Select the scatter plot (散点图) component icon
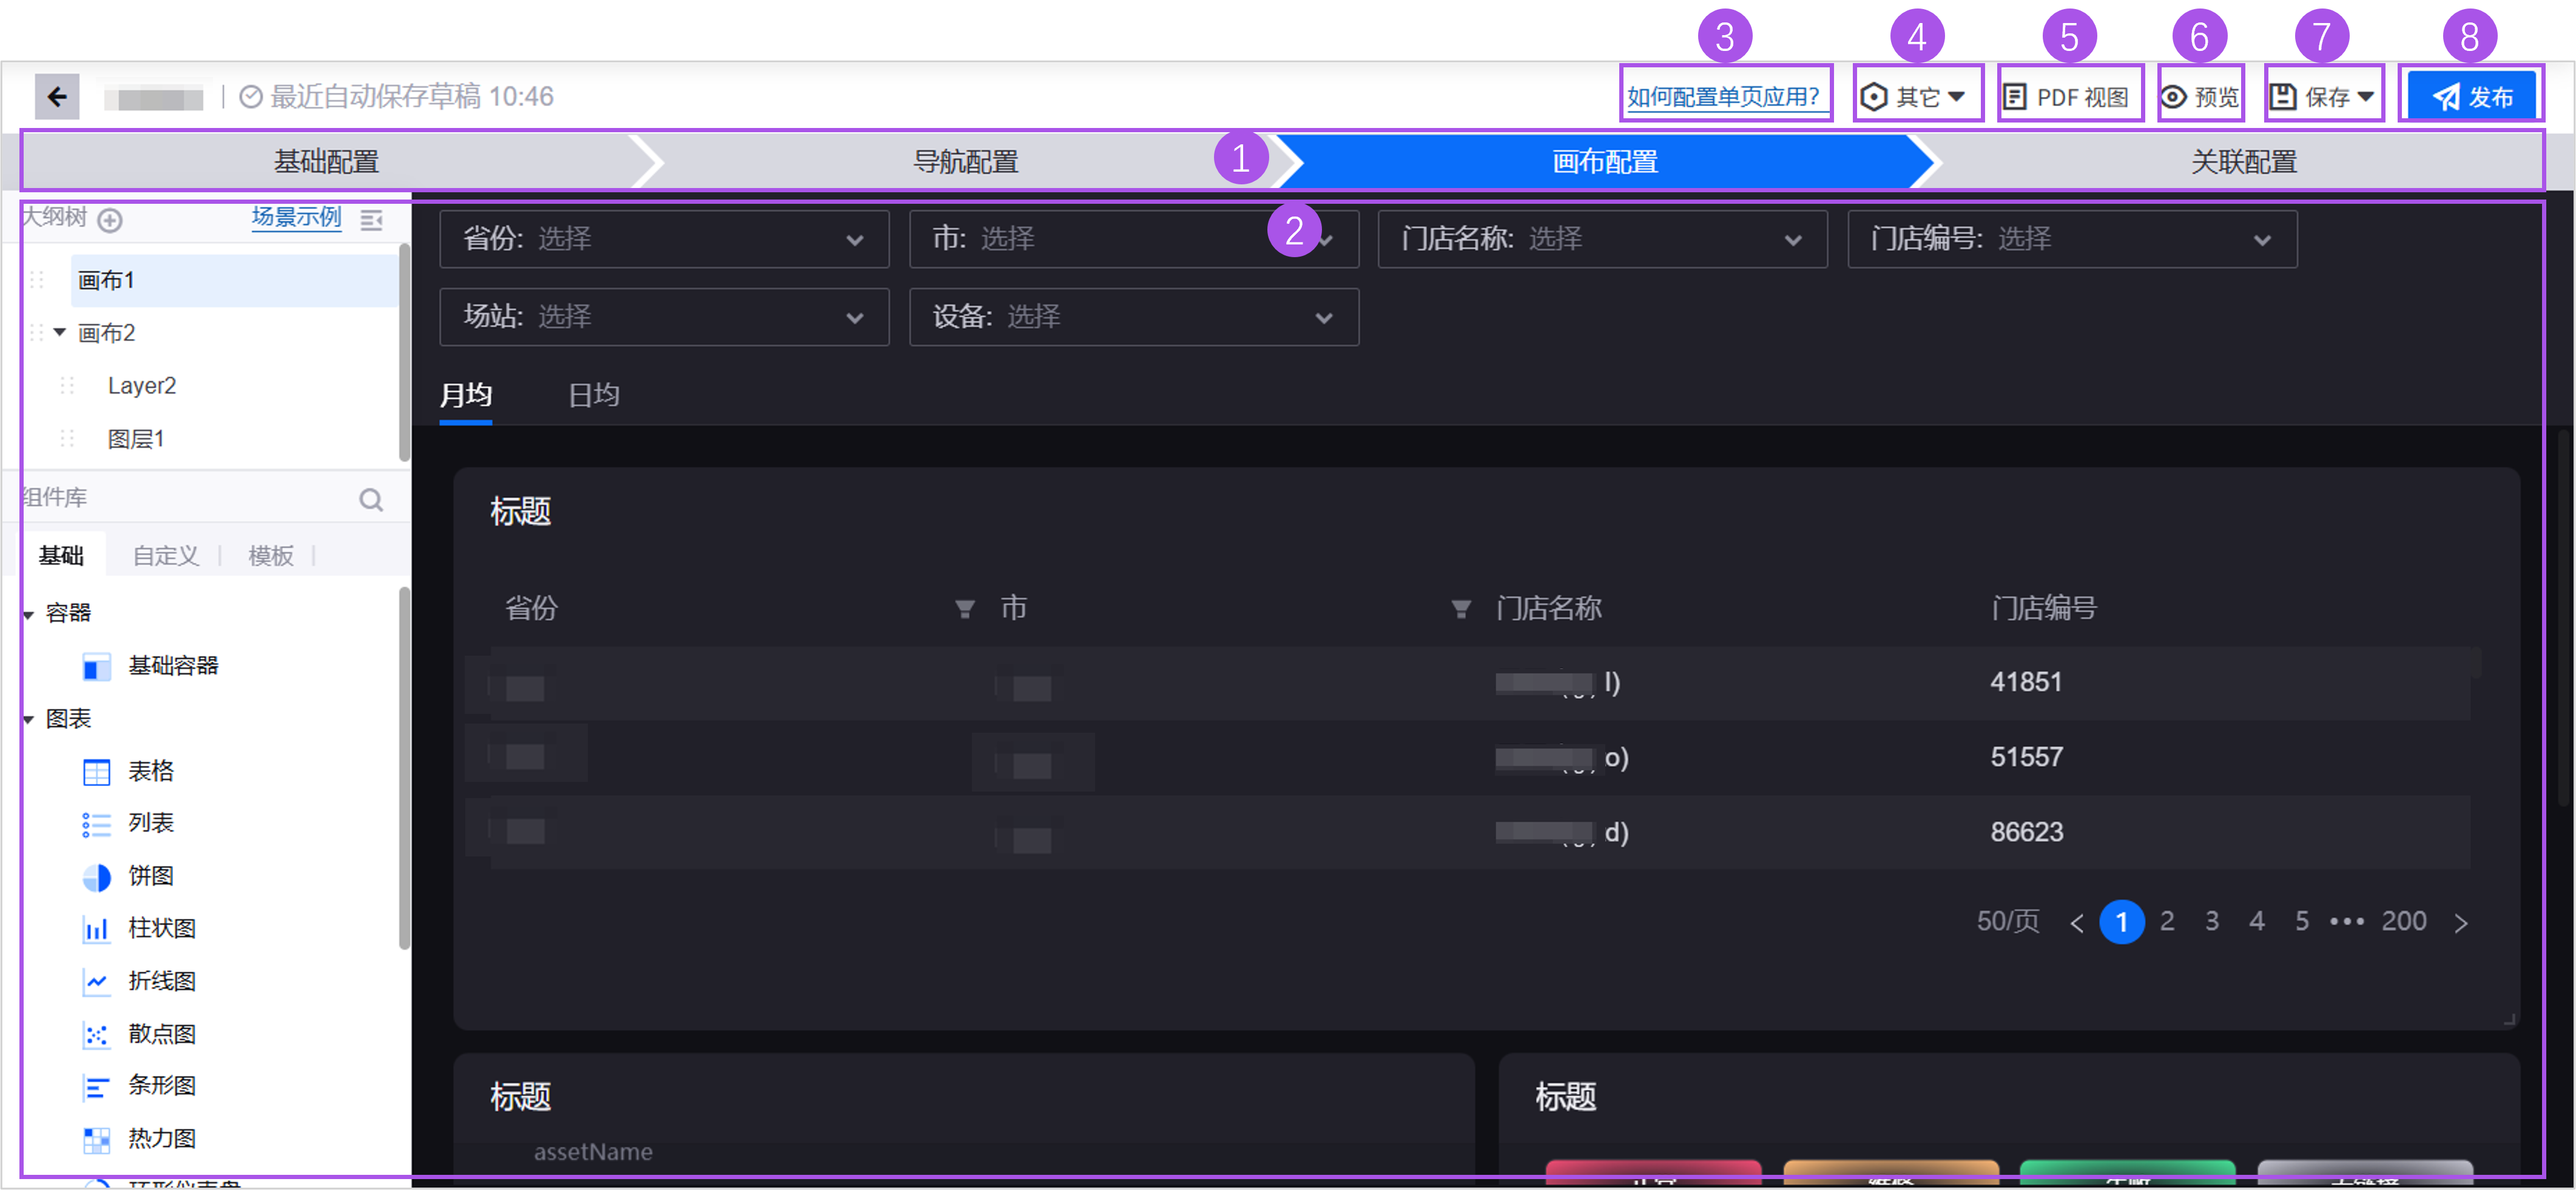This screenshot has width=2576, height=1190. click(x=96, y=1035)
